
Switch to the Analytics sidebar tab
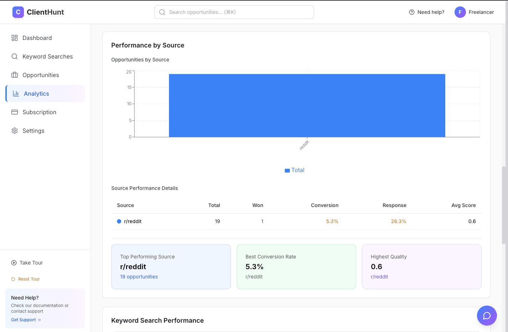(36, 94)
